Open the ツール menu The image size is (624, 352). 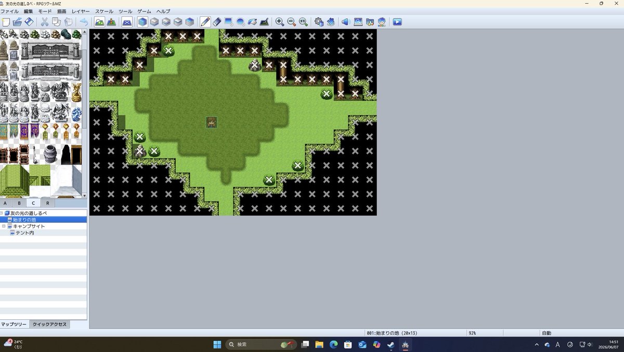[x=125, y=11]
